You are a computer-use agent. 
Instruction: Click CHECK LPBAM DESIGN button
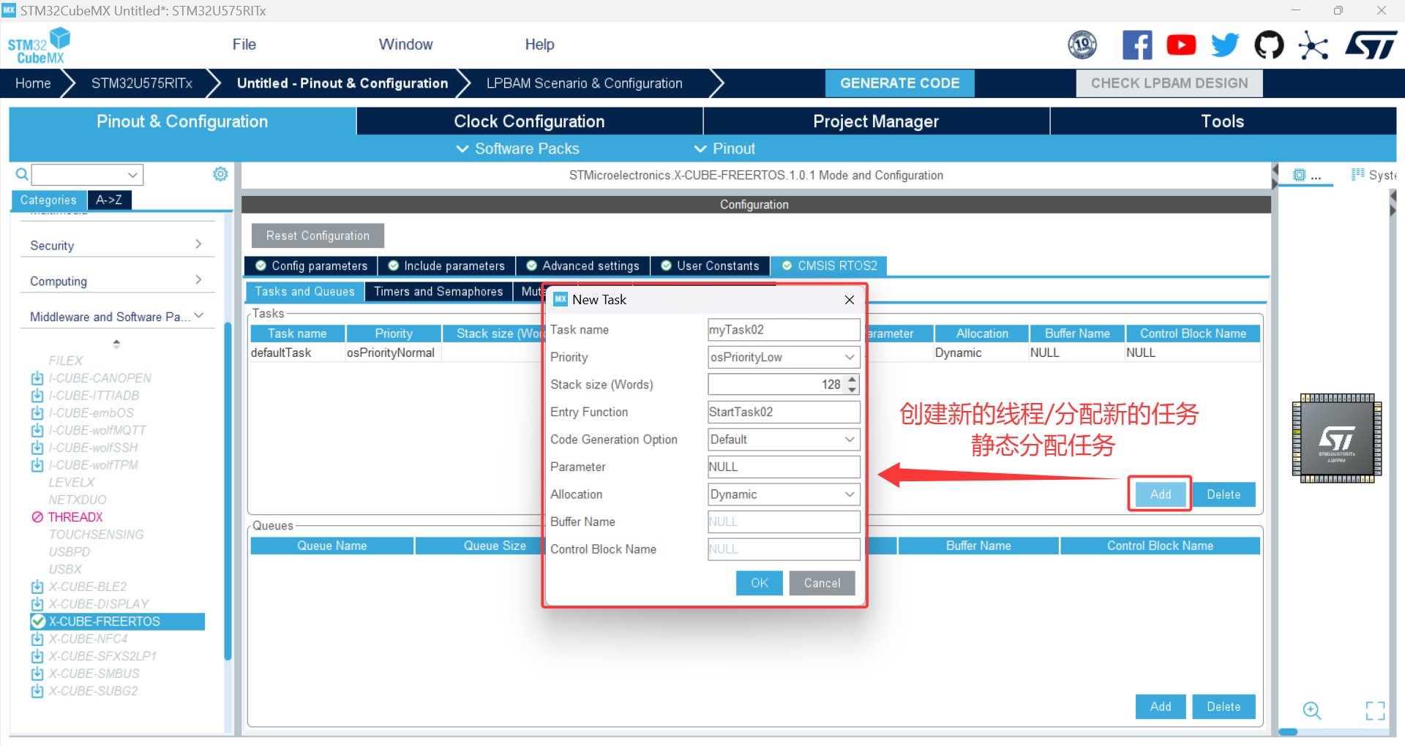(x=1169, y=83)
